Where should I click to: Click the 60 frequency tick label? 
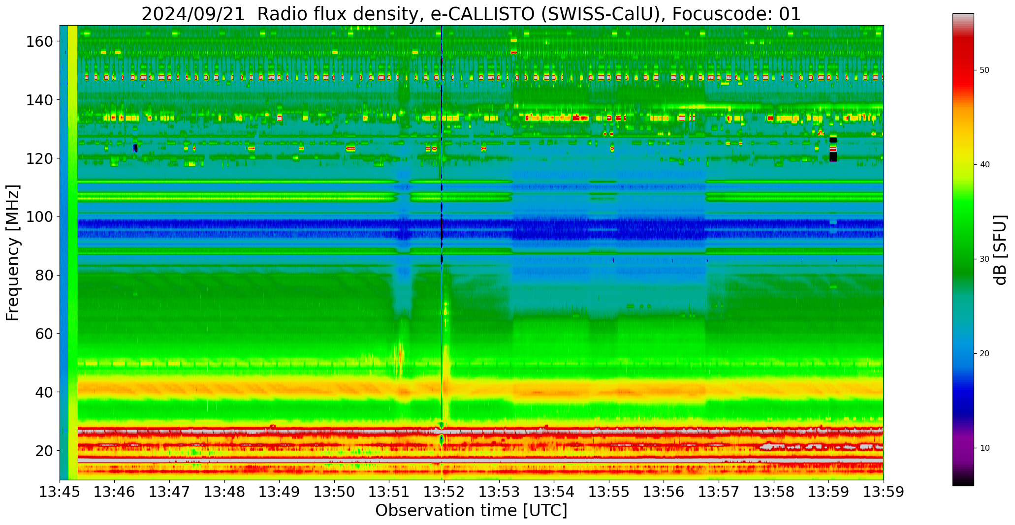click(44, 334)
